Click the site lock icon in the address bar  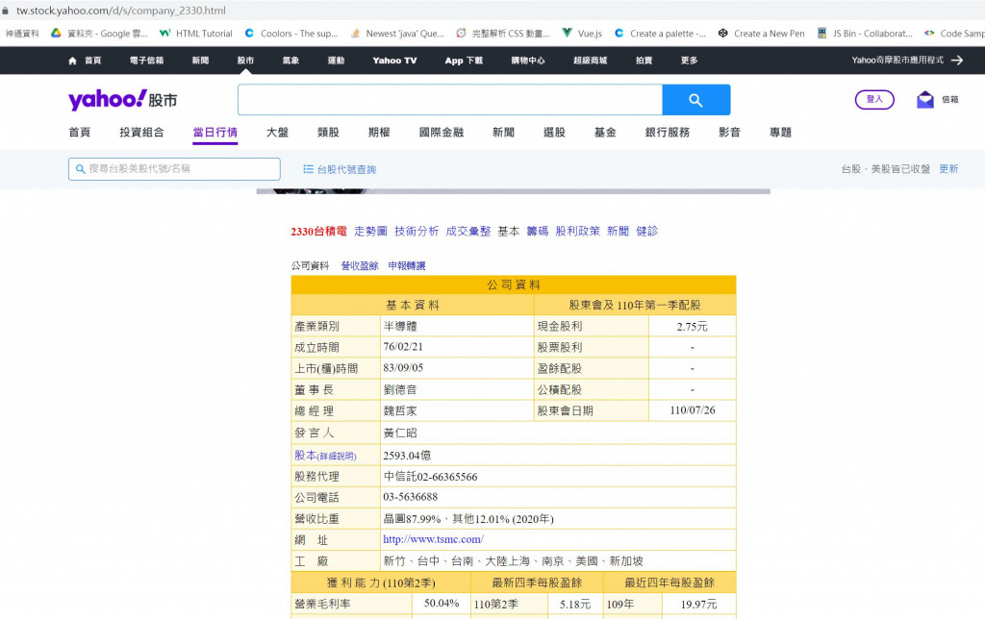click(x=6, y=11)
